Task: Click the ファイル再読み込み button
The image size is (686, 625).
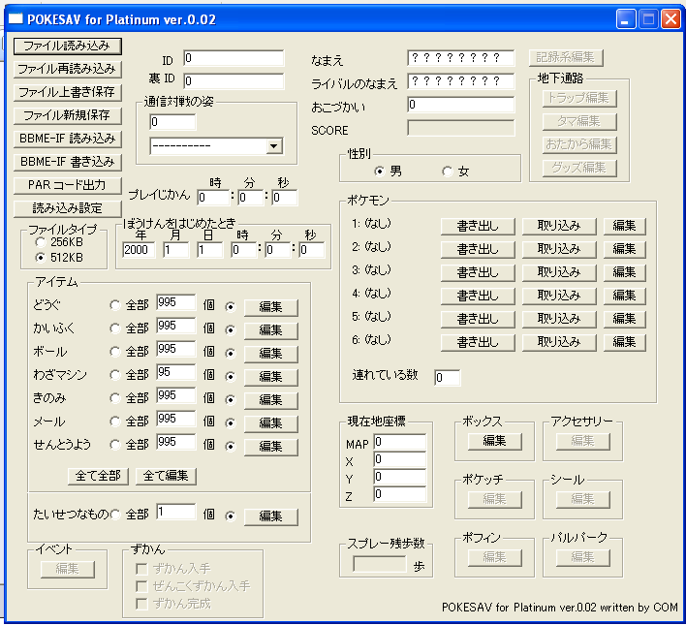Action: (x=68, y=69)
